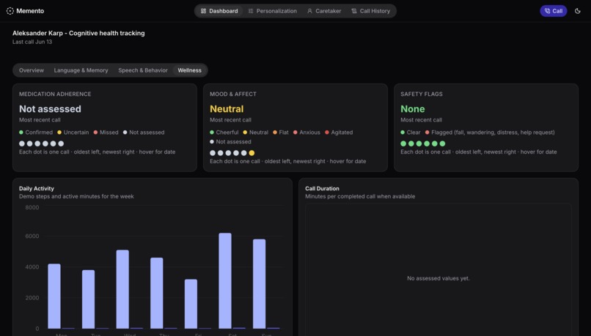Click 'Anxious' legend label
This screenshot has width=591, height=336.
[x=310, y=132]
